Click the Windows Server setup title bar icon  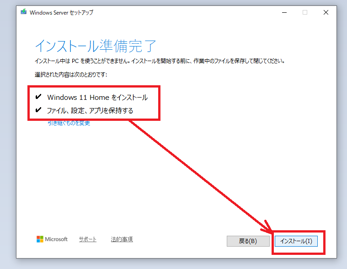click(x=24, y=12)
